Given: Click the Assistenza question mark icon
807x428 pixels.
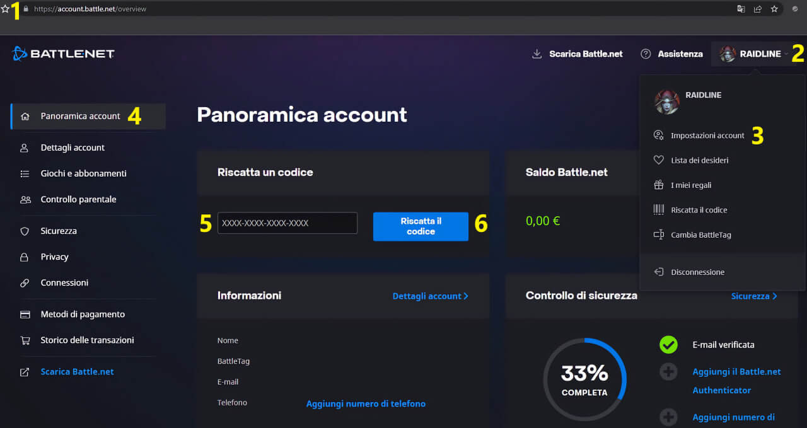Looking at the screenshot, I should click(646, 54).
